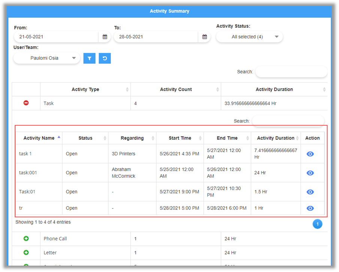Screen dimensions: 339x272
Task: Open the User/Team dropdown showing Paulomi Osia
Action: pos(47,58)
